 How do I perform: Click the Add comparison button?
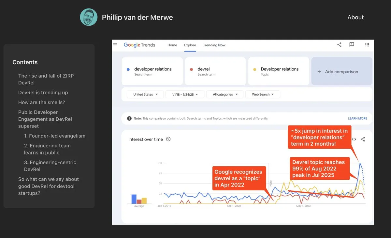click(x=341, y=71)
